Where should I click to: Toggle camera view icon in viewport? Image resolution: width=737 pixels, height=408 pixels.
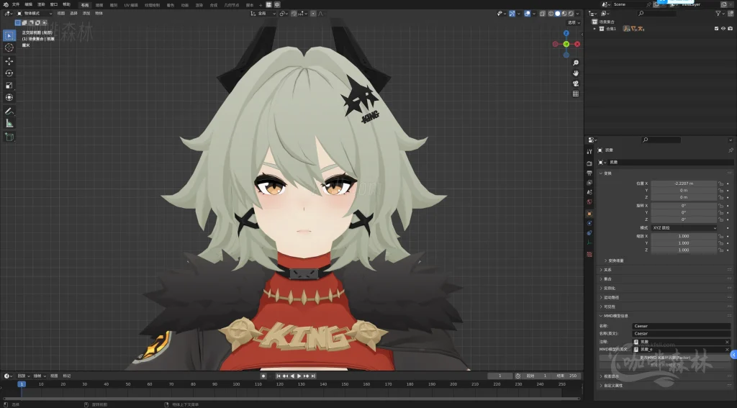[575, 83]
